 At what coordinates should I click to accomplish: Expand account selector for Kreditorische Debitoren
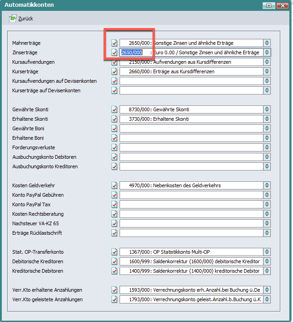coord(267,271)
